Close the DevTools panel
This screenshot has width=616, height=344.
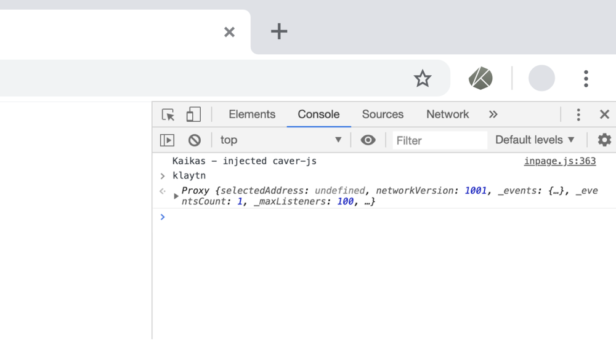point(604,114)
